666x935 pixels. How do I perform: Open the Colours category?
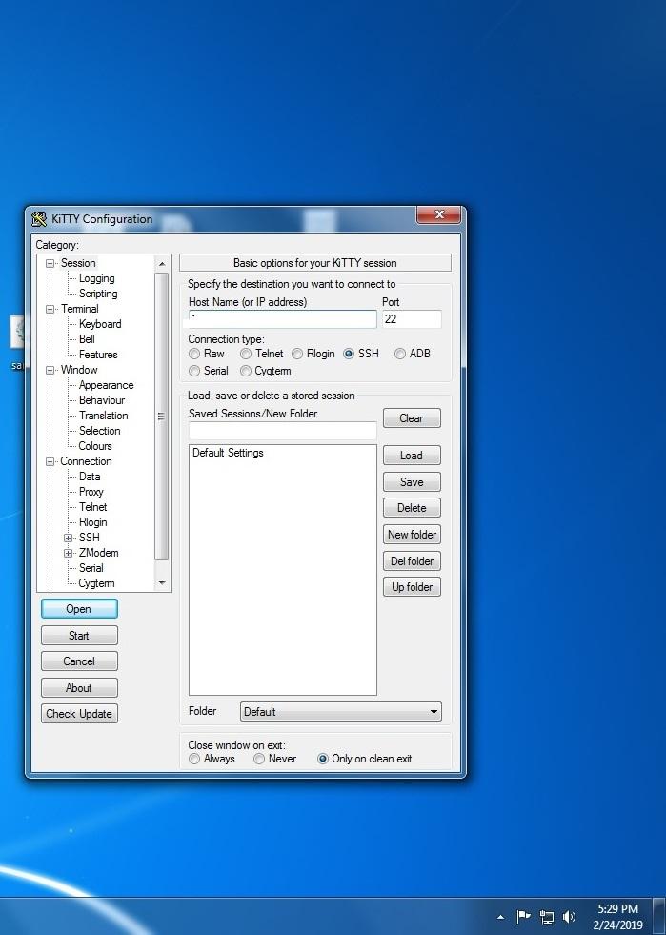[x=95, y=446]
